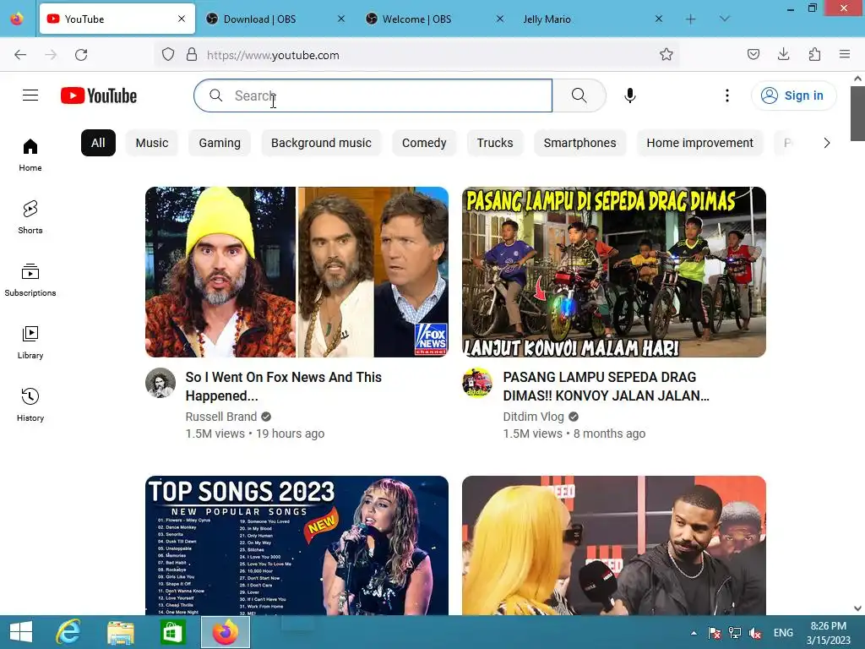The image size is (865, 649).
Task: Select the Comedy category chip
Action: (424, 143)
